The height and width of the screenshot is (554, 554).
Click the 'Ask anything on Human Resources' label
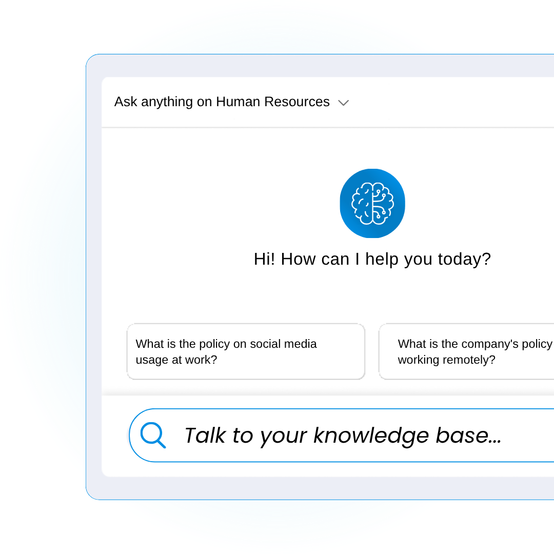pos(222,102)
